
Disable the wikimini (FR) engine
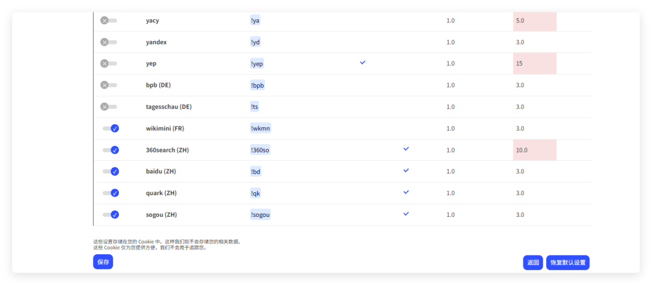point(110,128)
